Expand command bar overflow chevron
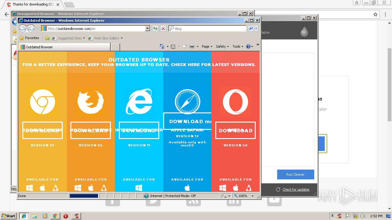This screenshot has width=392, height=220. [258, 45]
